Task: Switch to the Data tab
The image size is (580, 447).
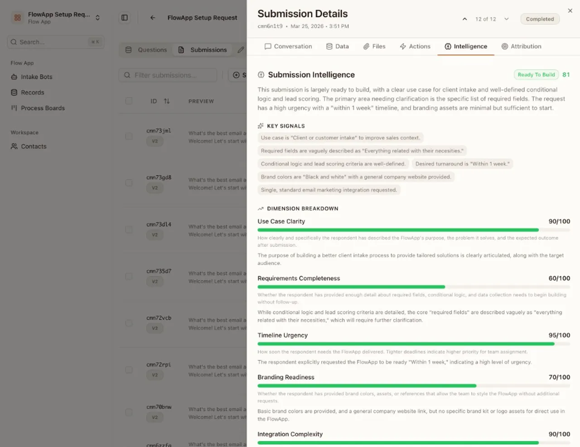Action: [338, 46]
